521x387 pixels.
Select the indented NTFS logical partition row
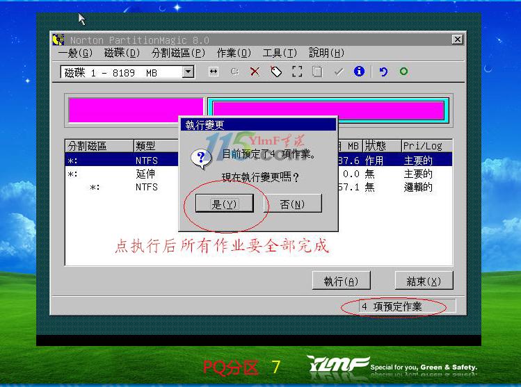pos(259,187)
